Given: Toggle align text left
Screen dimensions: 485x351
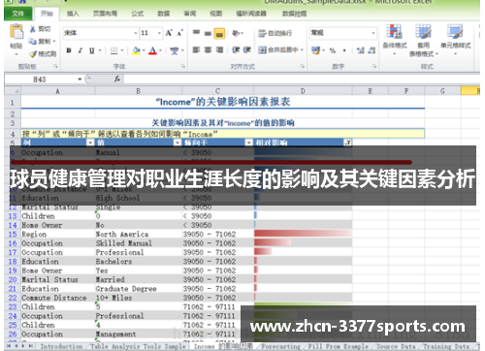Looking at the screenshot, I should pos(196,49).
